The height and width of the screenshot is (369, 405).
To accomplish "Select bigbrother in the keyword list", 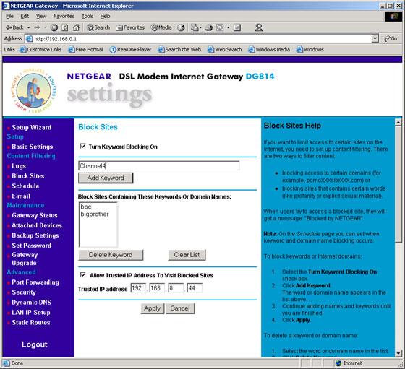I will tap(95, 214).
